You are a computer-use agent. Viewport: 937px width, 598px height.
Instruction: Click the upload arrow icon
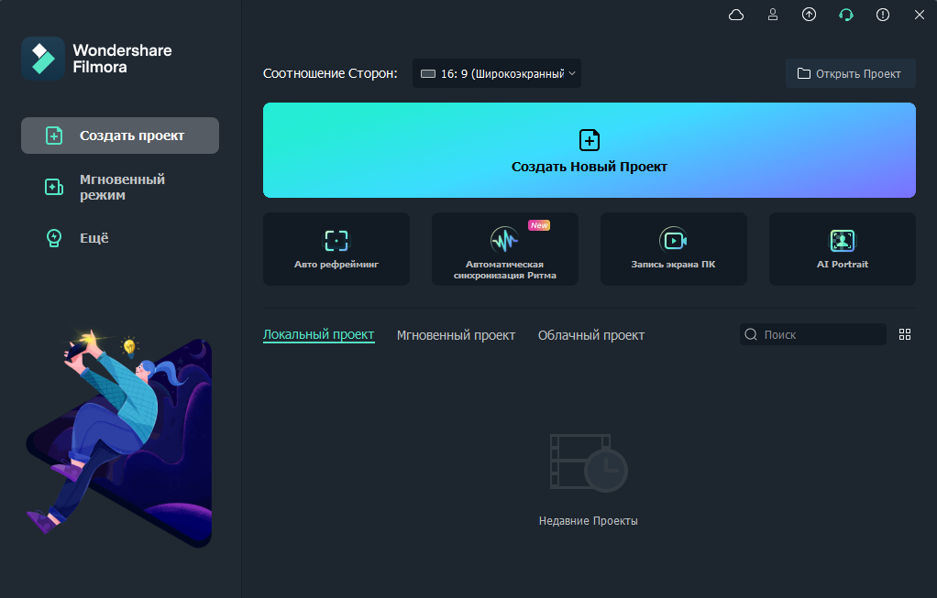810,15
